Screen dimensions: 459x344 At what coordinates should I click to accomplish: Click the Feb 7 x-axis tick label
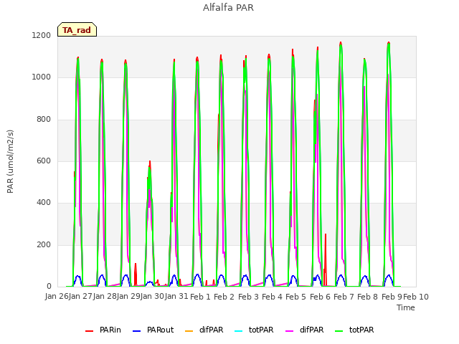(x=344, y=297)
